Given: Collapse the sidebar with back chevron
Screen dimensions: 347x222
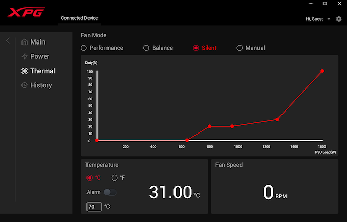Looking at the screenshot, I should tap(8, 41).
